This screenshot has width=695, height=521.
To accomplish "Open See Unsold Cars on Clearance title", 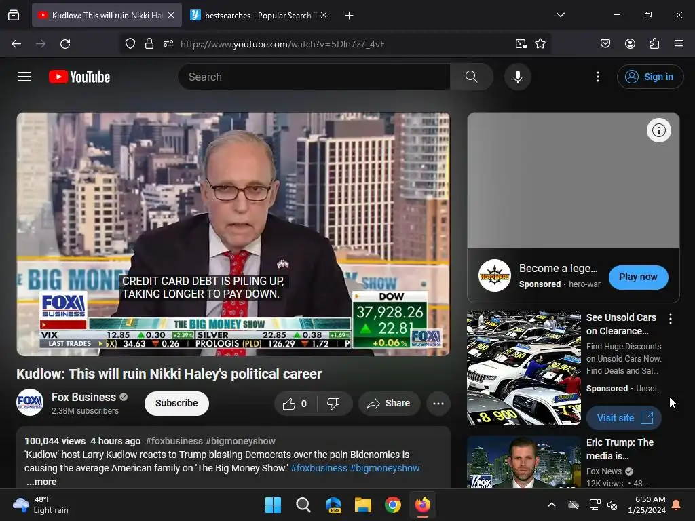I will tap(621, 324).
